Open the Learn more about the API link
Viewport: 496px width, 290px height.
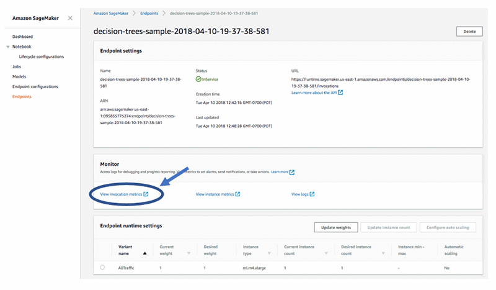pos(314,93)
